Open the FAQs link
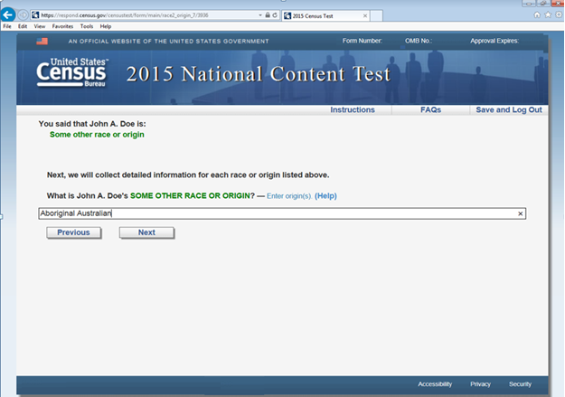The height and width of the screenshot is (397, 565). pyautogui.click(x=430, y=110)
